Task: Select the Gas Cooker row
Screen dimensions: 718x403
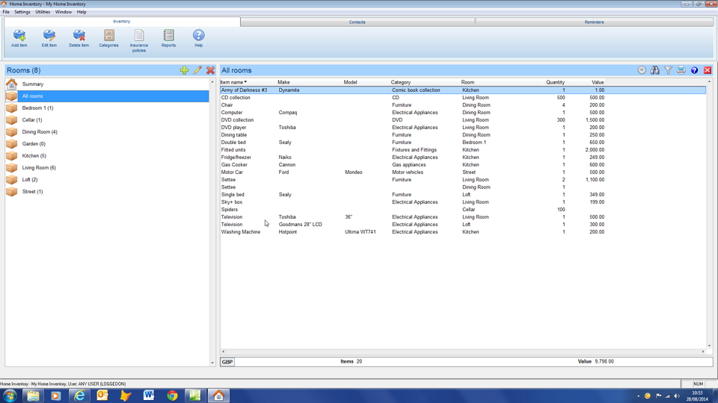Action: tap(463, 164)
